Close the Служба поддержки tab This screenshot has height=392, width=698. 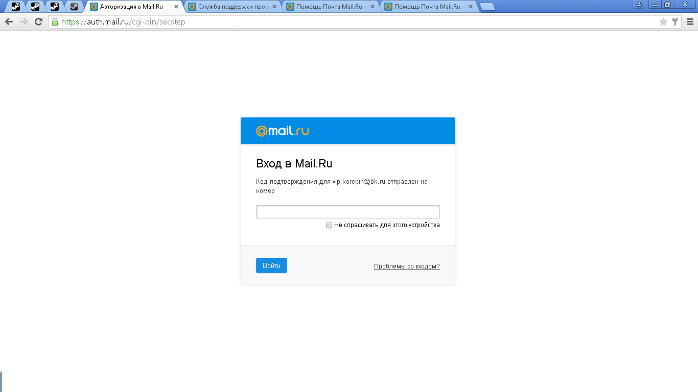pos(274,7)
